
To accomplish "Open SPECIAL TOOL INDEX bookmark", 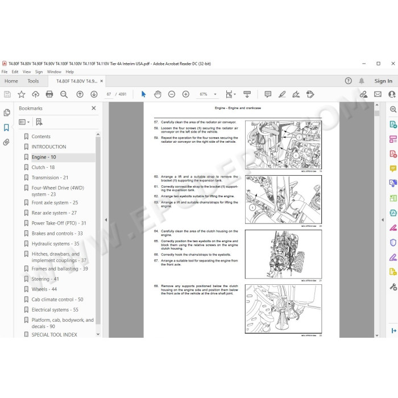I will tap(55, 334).
